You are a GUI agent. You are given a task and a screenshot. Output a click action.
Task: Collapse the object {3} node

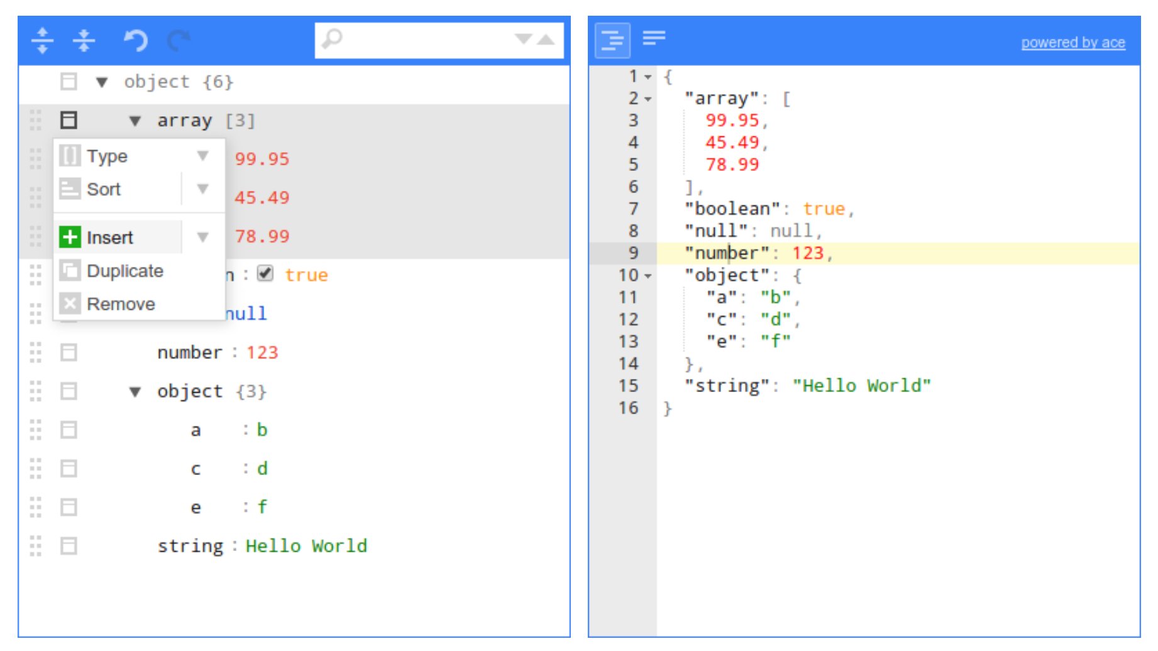(135, 392)
